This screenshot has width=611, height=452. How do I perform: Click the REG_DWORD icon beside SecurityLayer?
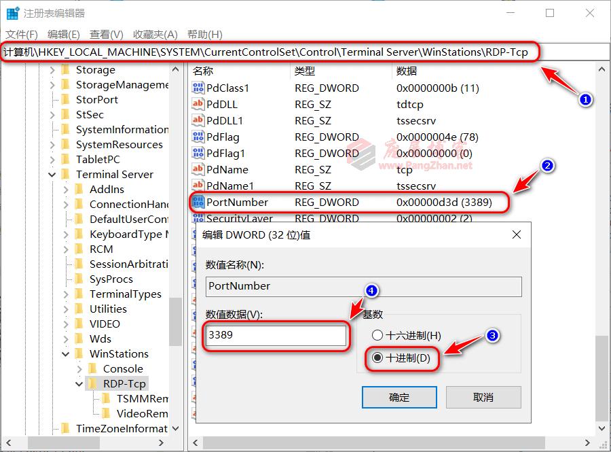(x=198, y=218)
